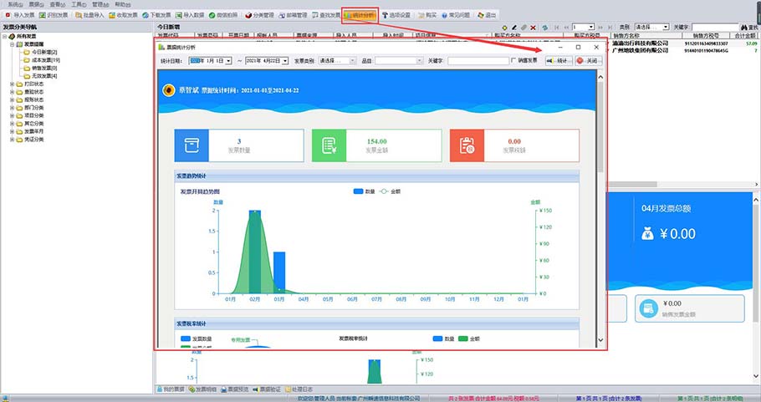Click 识别发票 in the toolbar
Viewport: 761px width, 402px height.
point(54,15)
